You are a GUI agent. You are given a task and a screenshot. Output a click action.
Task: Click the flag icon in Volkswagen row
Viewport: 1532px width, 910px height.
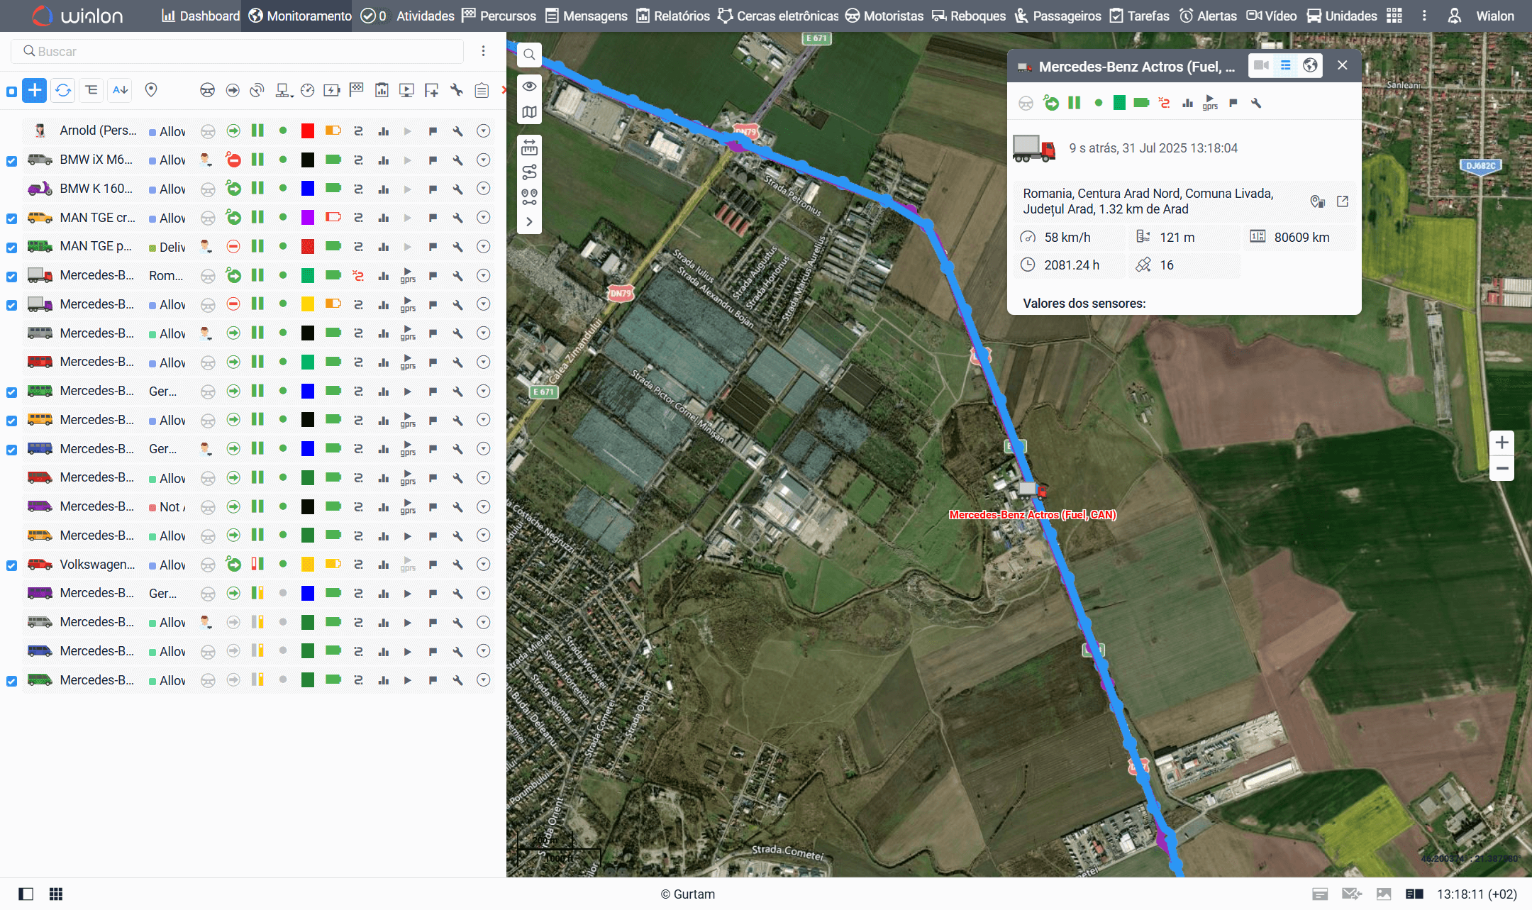433,565
